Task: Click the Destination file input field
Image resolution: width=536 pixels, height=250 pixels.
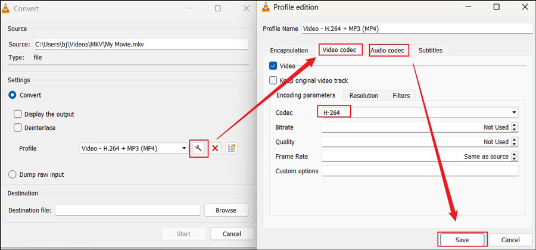Action: click(x=127, y=210)
